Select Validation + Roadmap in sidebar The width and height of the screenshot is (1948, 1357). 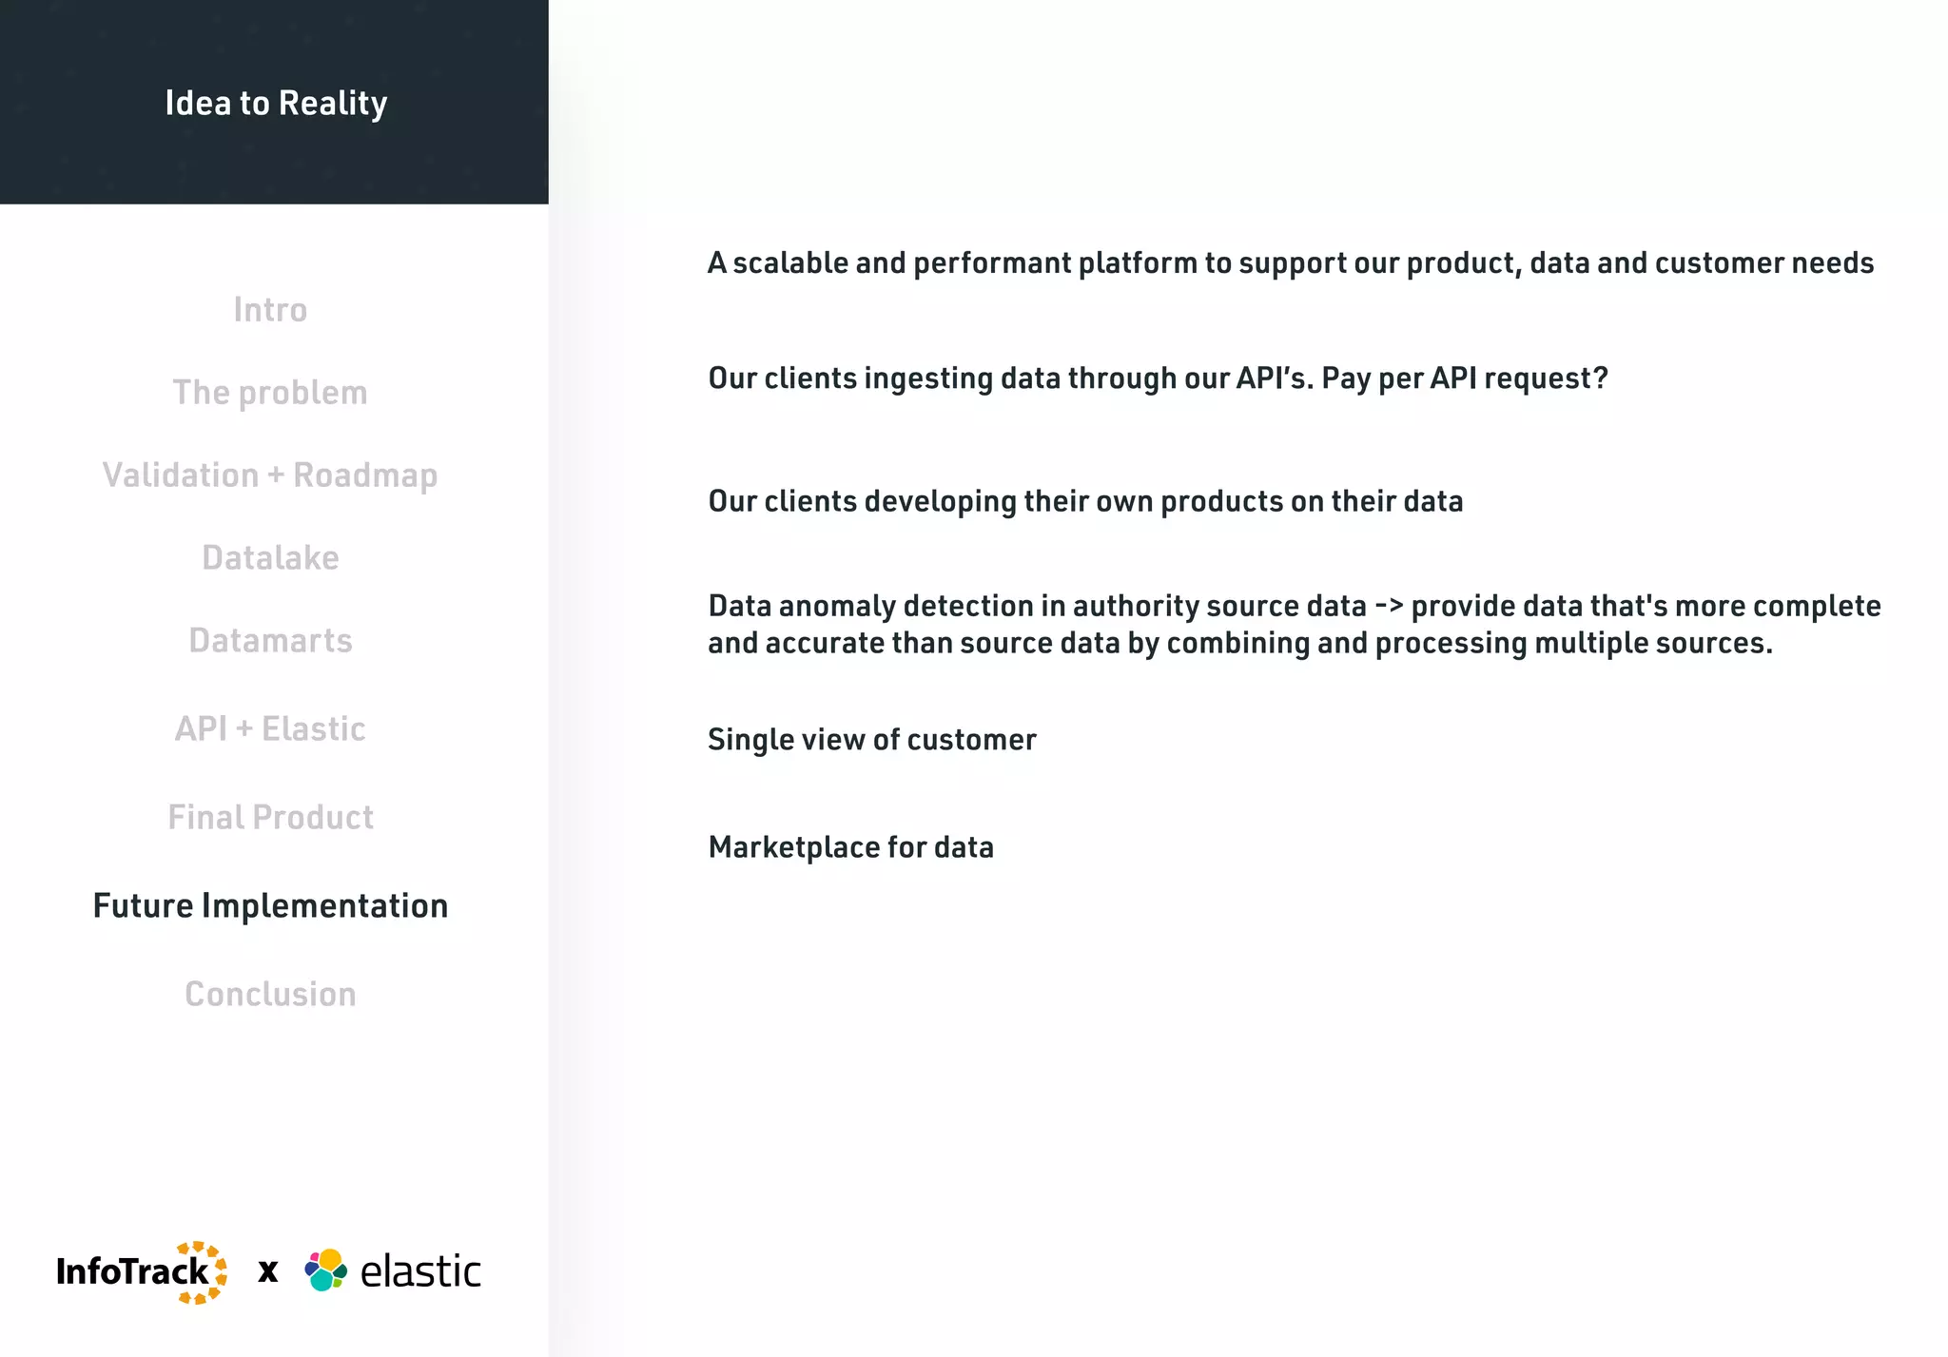pyautogui.click(x=270, y=475)
